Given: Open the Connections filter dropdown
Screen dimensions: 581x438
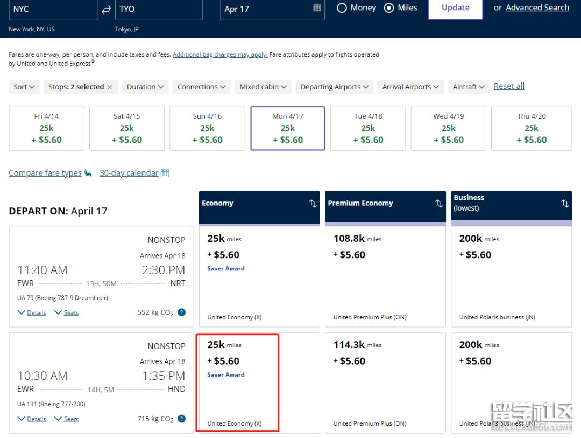Looking at the screenshot, I should [x=202, y=87].
